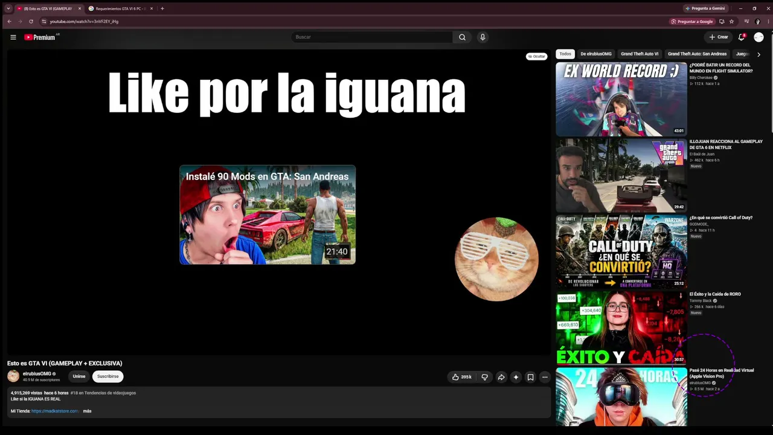The width and height of the screenshot is (773, 435).
Task: Open the YouTube hamburger guide menu
Action: click(13, 37)
